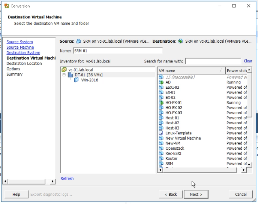Sort by the Power state column header
Image resolution: width=258 pixels, height=204 pixels.
[236, 71]
